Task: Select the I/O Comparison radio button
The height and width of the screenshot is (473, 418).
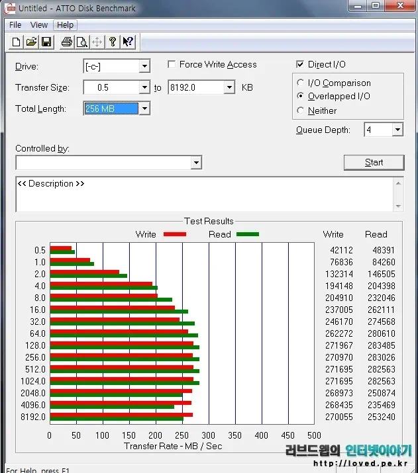Action: 301,83
